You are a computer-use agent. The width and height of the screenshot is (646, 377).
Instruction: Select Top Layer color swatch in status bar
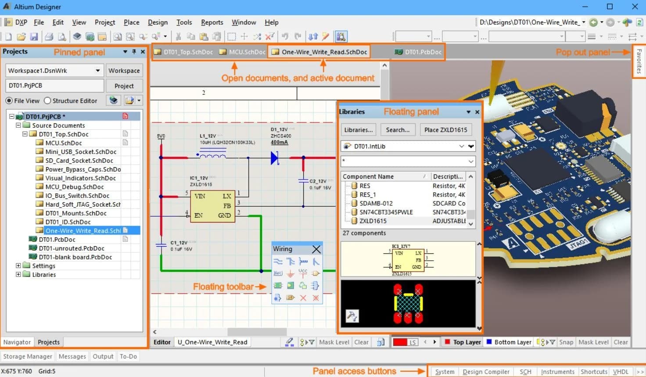point(446,342)
